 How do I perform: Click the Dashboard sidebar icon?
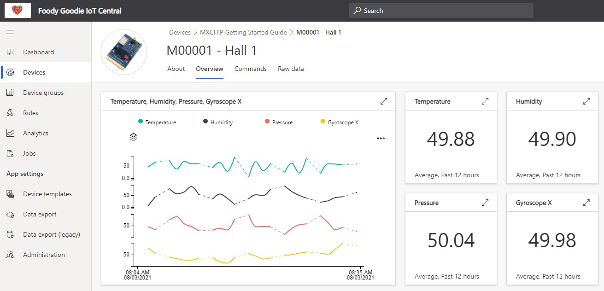[10, 52]
